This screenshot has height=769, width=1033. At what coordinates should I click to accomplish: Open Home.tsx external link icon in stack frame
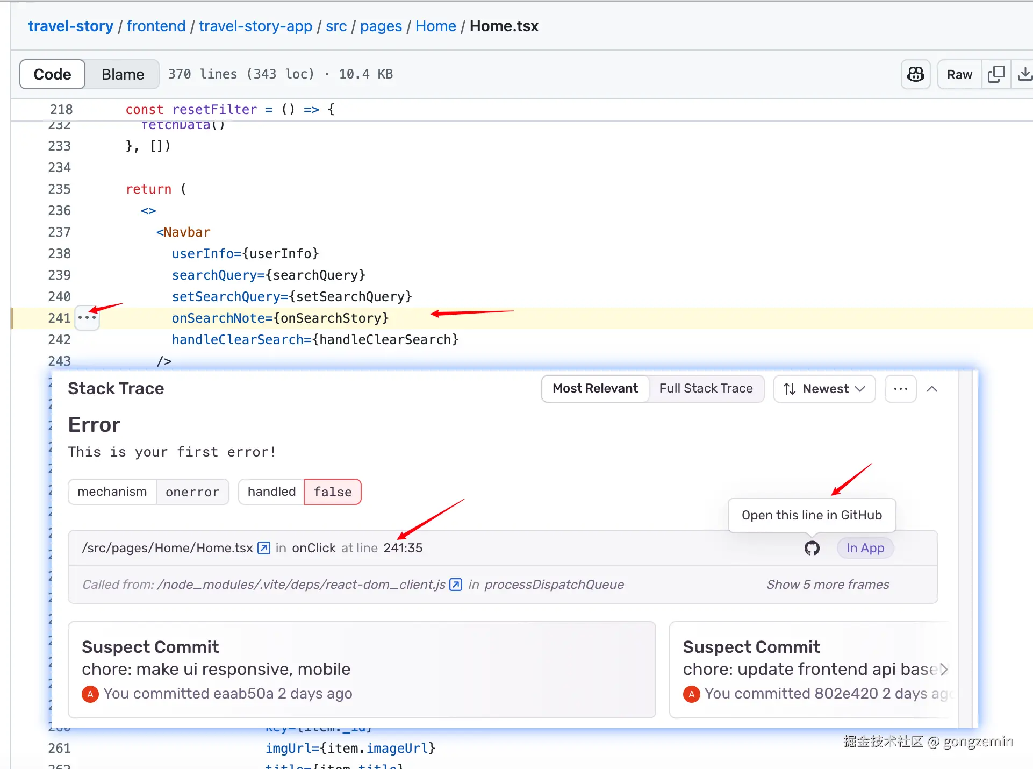(x=264, y=548)
